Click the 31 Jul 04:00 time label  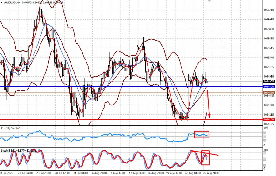pyautogui.click(x=81, y=173)
